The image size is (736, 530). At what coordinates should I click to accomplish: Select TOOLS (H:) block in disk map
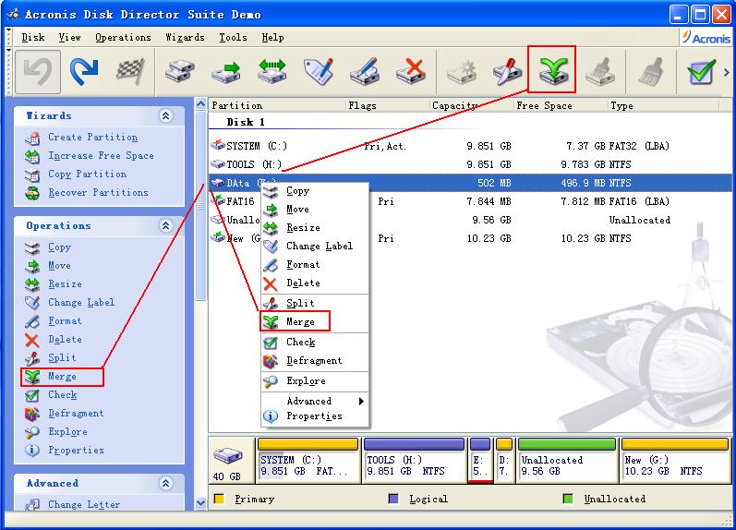coord(414,460)
